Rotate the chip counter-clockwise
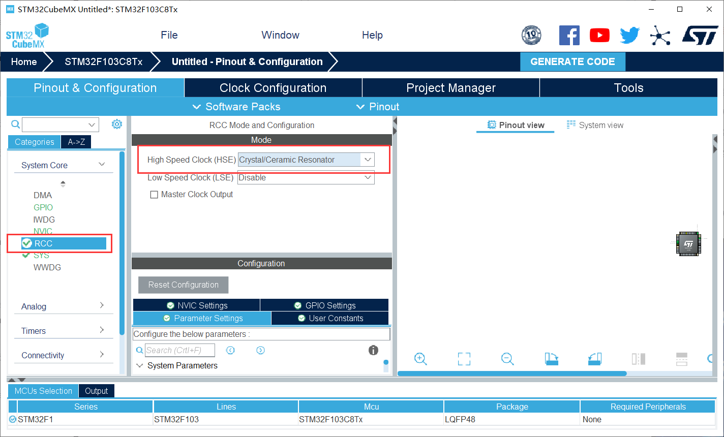 (595, 359)
